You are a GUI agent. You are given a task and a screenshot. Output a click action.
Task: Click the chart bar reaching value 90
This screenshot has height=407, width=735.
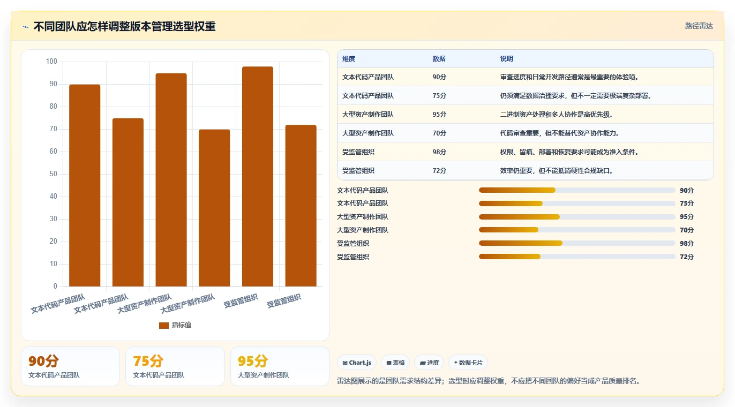pyautogui.click(x=85, y=185)
